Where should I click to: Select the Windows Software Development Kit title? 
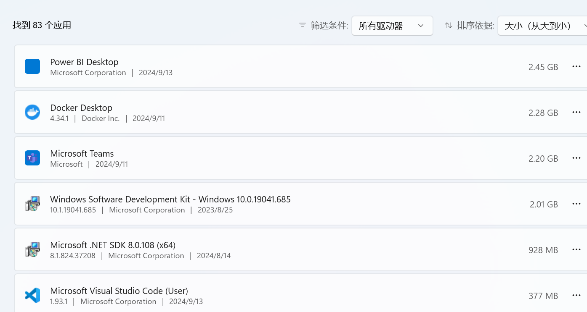coord(170,199)
